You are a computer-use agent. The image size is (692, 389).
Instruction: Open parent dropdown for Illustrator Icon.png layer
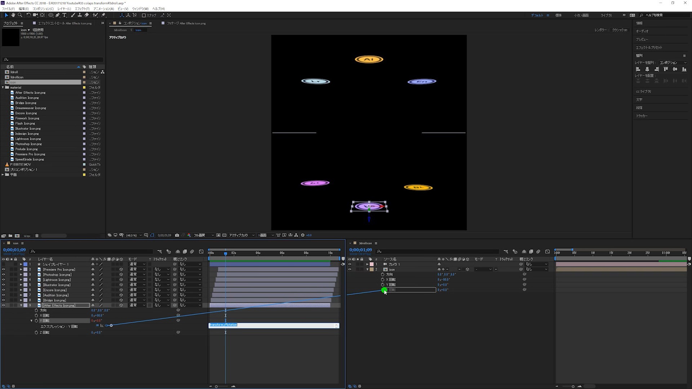coord(190,285)
